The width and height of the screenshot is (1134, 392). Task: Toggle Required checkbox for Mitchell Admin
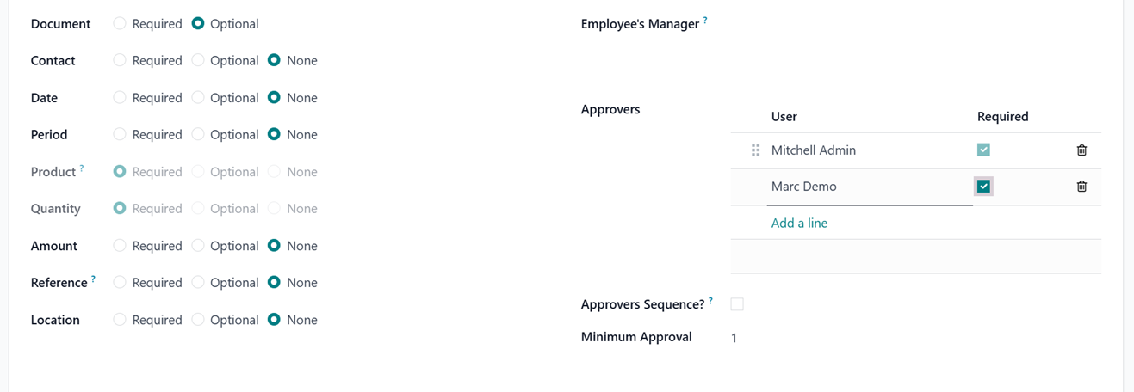click(983, 150)
